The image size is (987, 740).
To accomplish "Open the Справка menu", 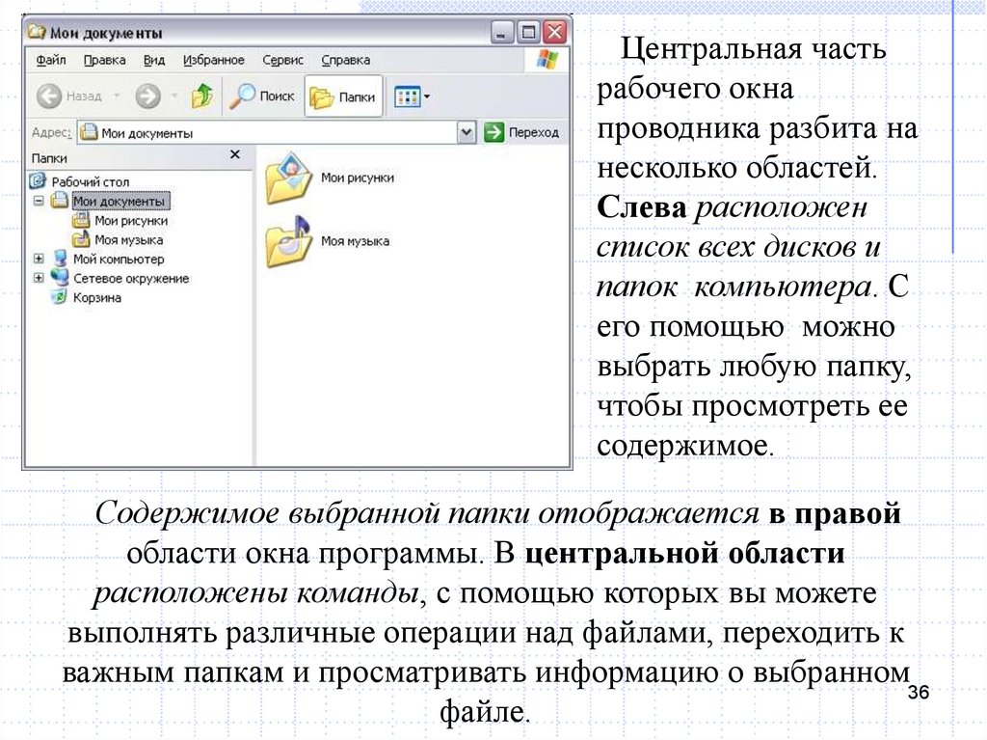I will [346, 60].
